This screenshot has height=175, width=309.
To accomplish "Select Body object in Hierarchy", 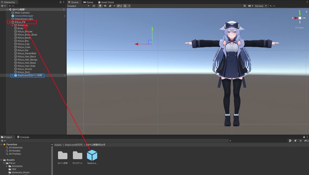I will point(20,28).
